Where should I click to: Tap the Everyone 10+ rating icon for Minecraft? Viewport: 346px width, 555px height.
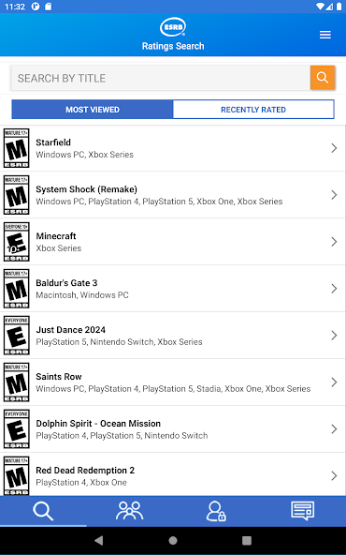click(17, 242)
